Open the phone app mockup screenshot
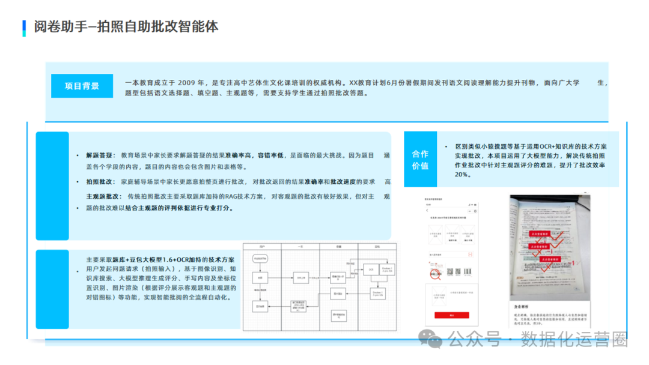 tap(451, 262)
